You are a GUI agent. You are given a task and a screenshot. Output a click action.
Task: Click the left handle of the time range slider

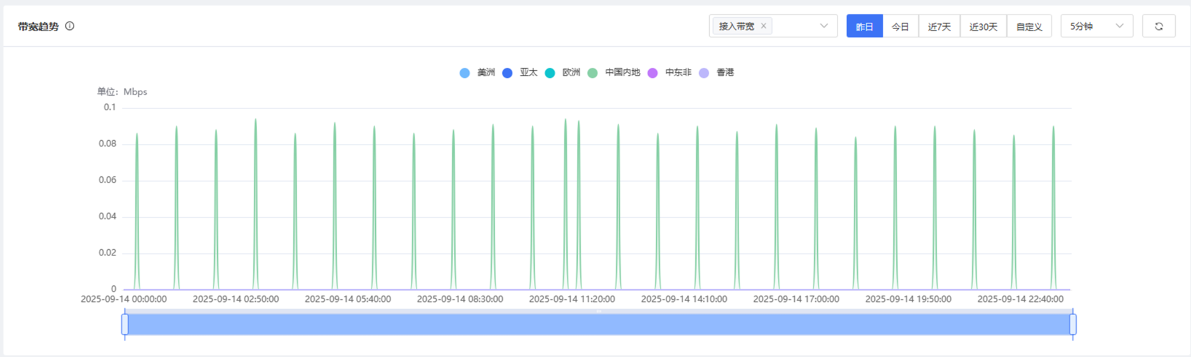[x=125, y=325]
